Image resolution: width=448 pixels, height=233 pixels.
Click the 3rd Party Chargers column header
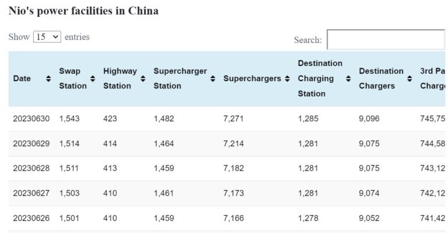[432, 79]
